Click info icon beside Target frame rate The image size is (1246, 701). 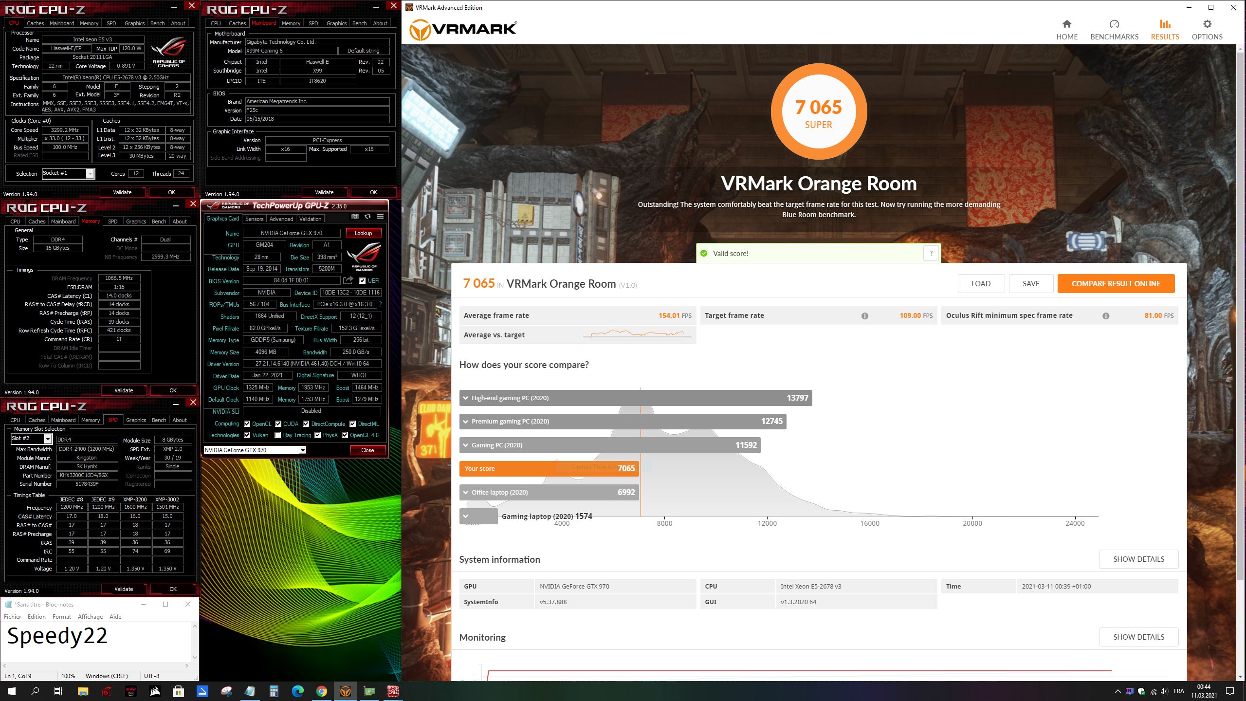(864, 316)
